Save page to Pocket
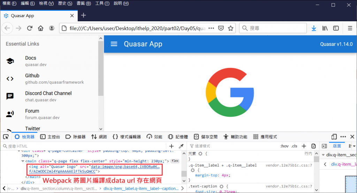 point(221,28)
